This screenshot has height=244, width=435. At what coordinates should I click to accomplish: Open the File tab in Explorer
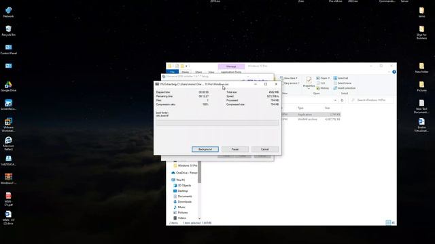click(x=172, y=72)
